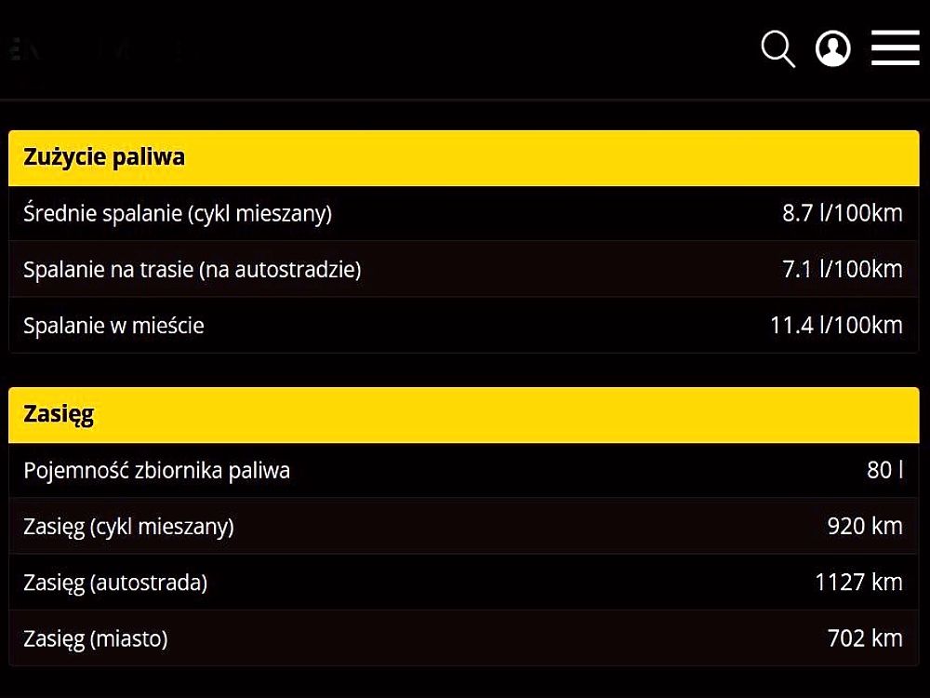
Task: Collapse the Zużycie paliwa section header
Action: click(x=464, y=158)
